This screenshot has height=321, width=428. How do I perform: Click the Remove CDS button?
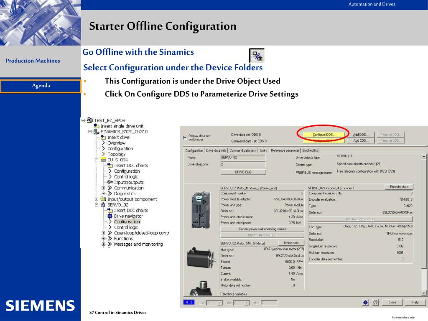tap(391, 140)
